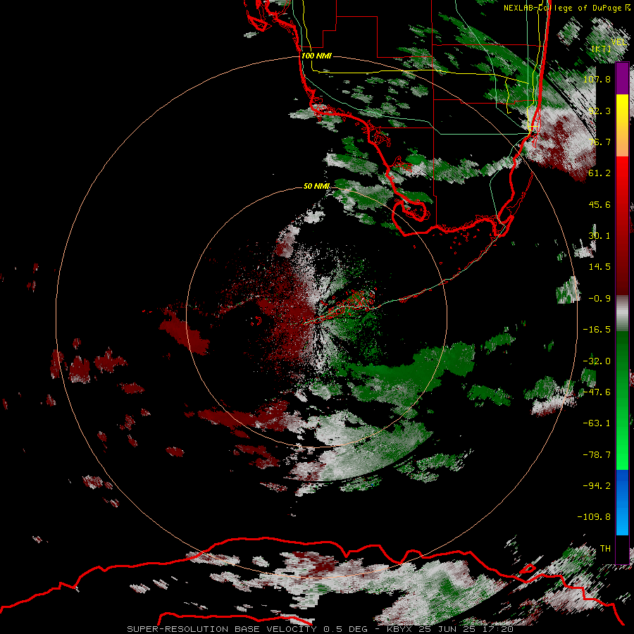The image size is (634, 634).
Task: Click the -47.6 legend value
Action: [x=597, y=392]
